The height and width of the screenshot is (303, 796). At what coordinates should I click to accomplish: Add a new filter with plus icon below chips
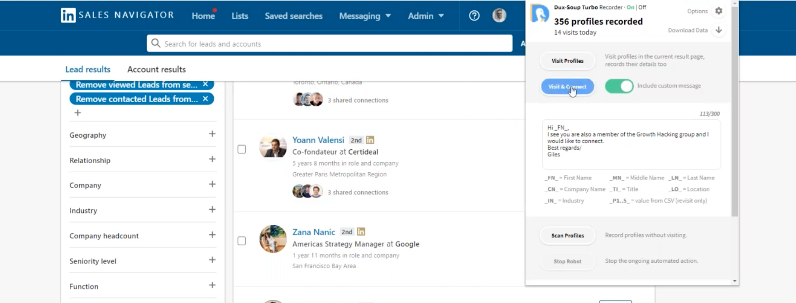78,113
